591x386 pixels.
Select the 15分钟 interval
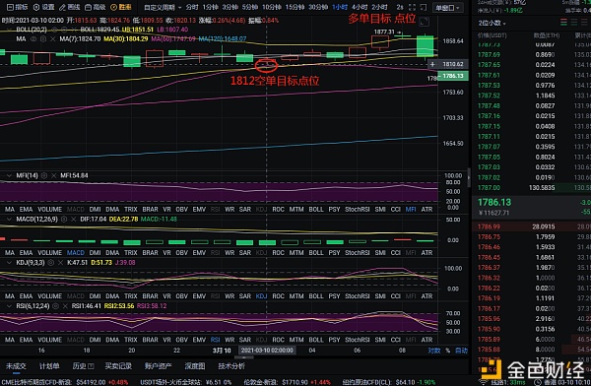click(x=295, y=7)
